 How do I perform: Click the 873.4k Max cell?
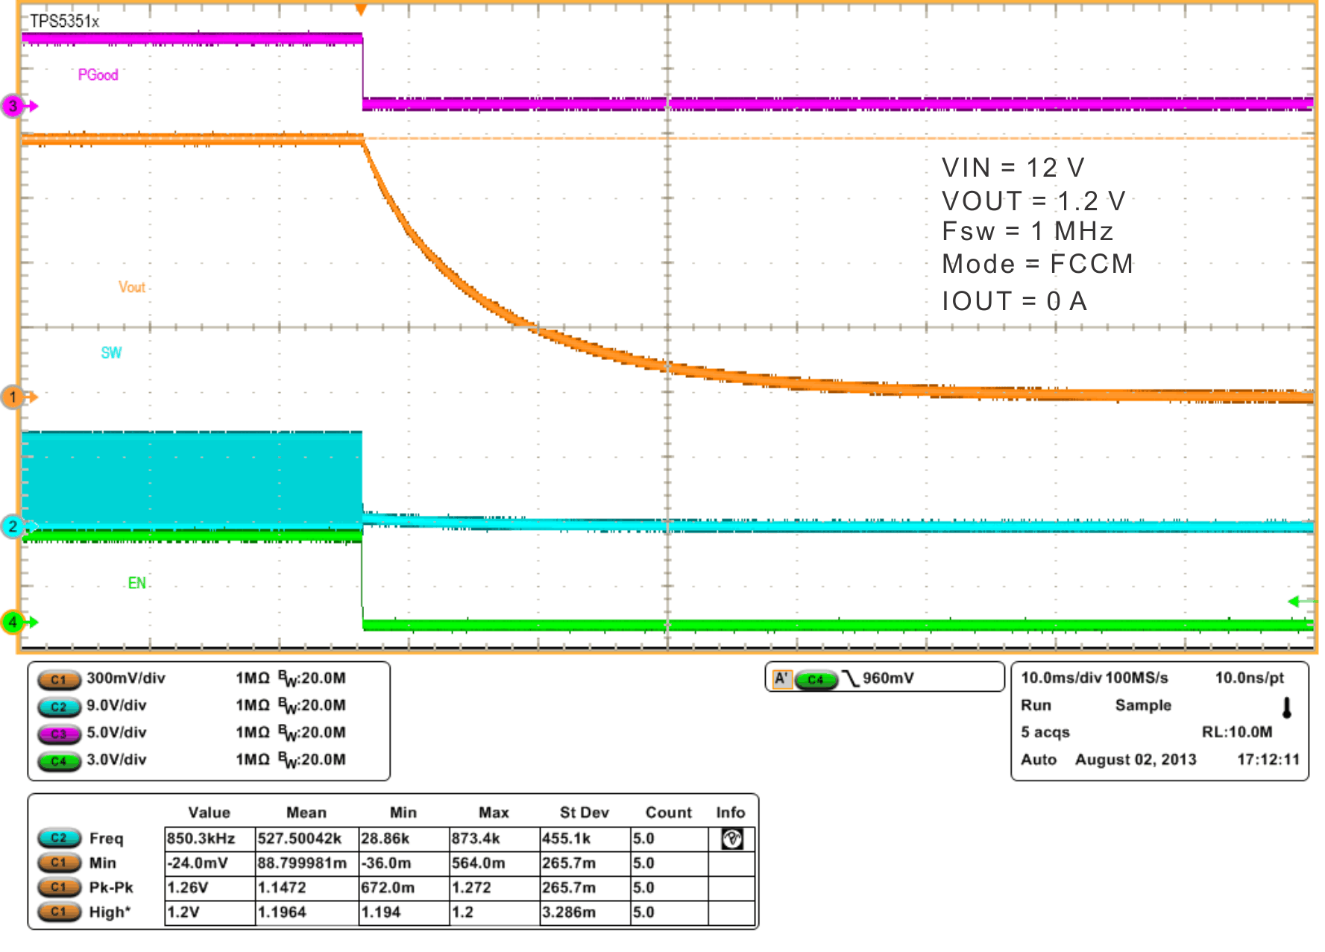[x=494, y=839]
